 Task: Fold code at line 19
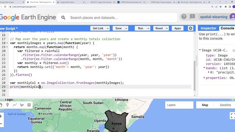pyautogui.click(x=7, y=47)
